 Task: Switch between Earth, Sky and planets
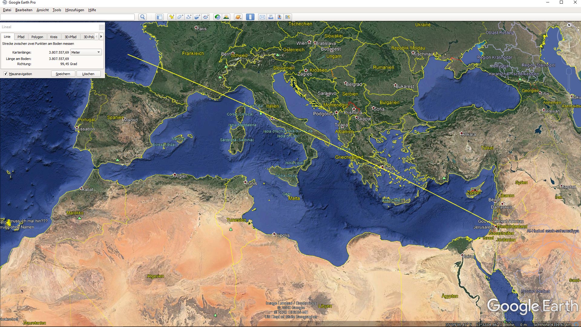tap(238, 17)
